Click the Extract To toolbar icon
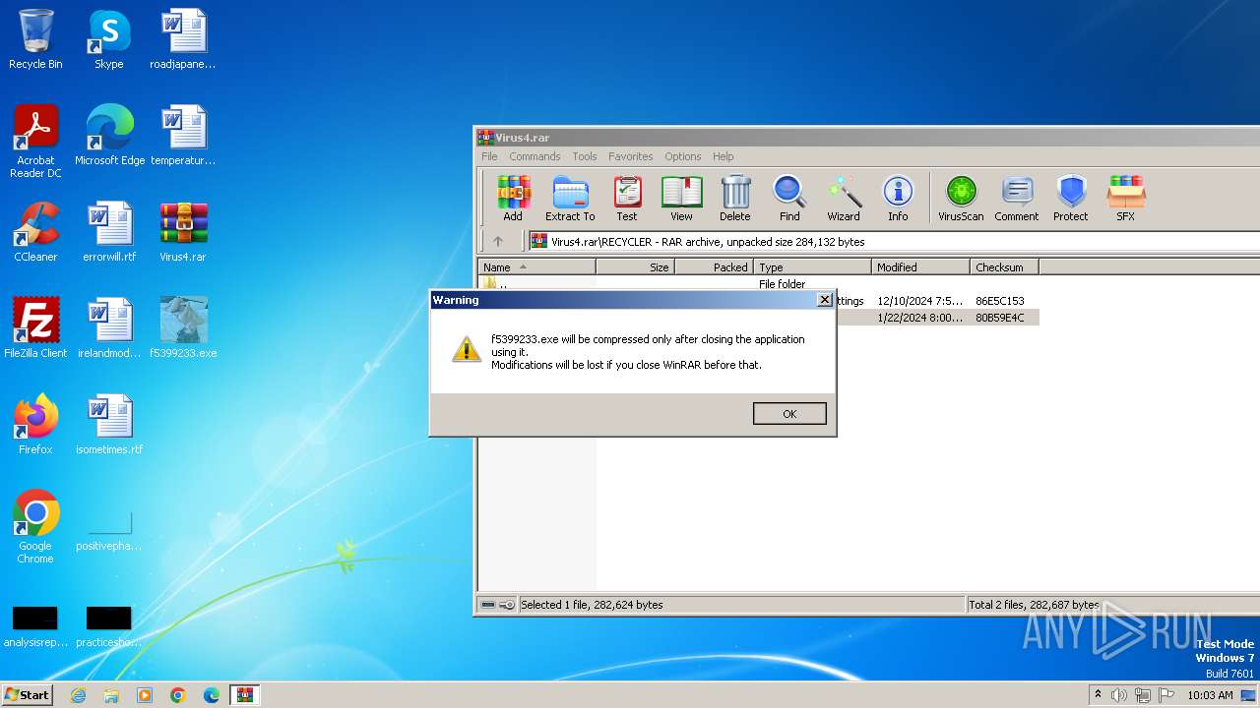Viewport: 1260px width, 708px height. click(x=570, y=199)
